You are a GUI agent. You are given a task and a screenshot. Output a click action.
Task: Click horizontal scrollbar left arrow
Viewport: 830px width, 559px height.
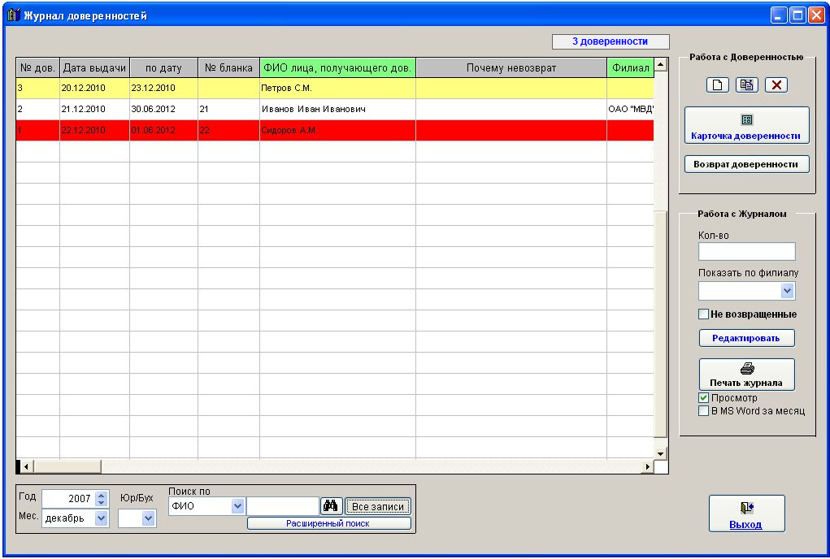[27, 466]
